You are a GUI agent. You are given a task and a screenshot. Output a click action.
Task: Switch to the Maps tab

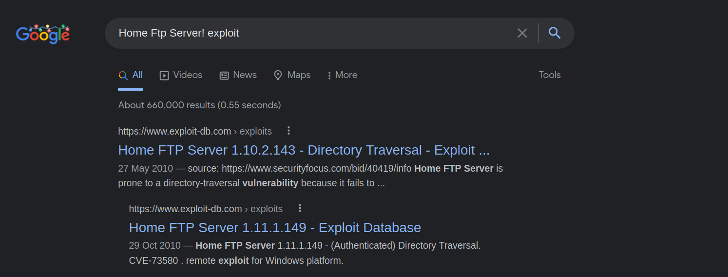pos(292,75)
